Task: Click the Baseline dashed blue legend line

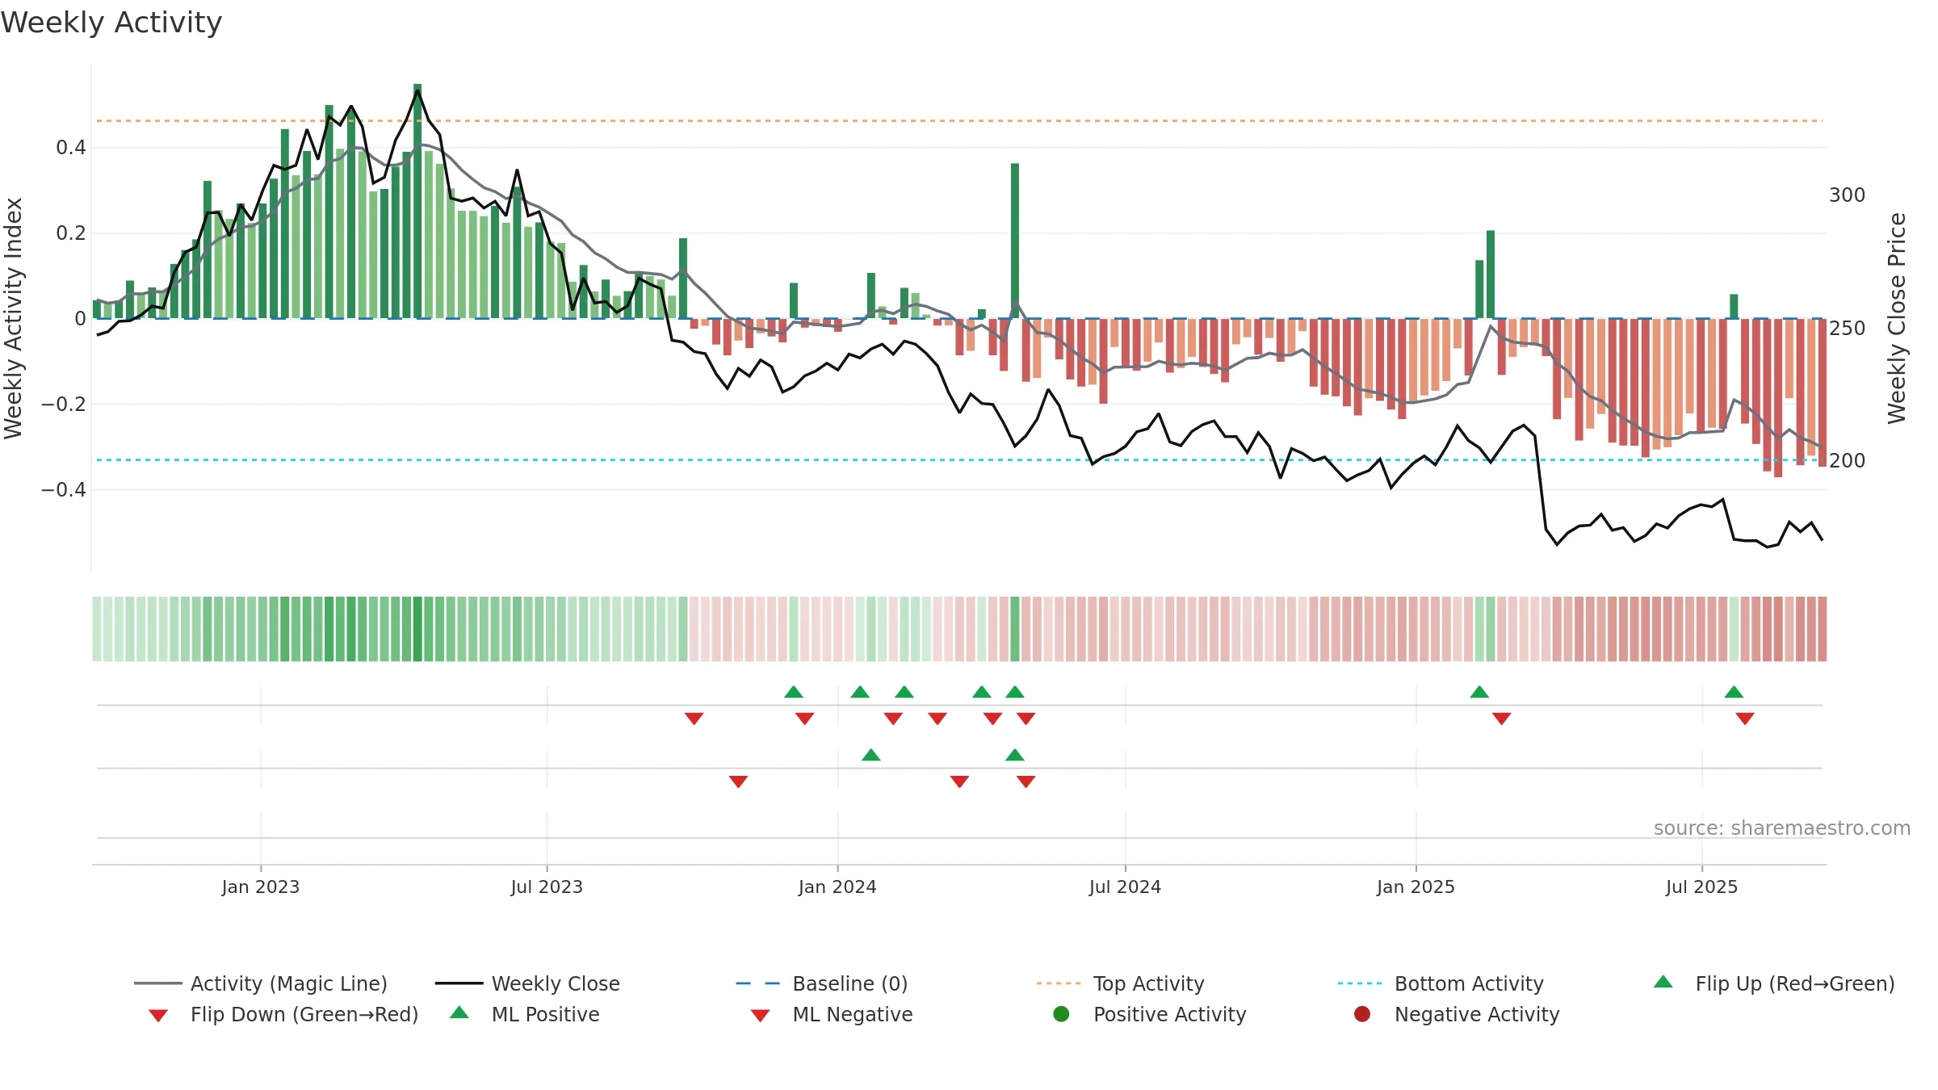Action: [758, 983]
